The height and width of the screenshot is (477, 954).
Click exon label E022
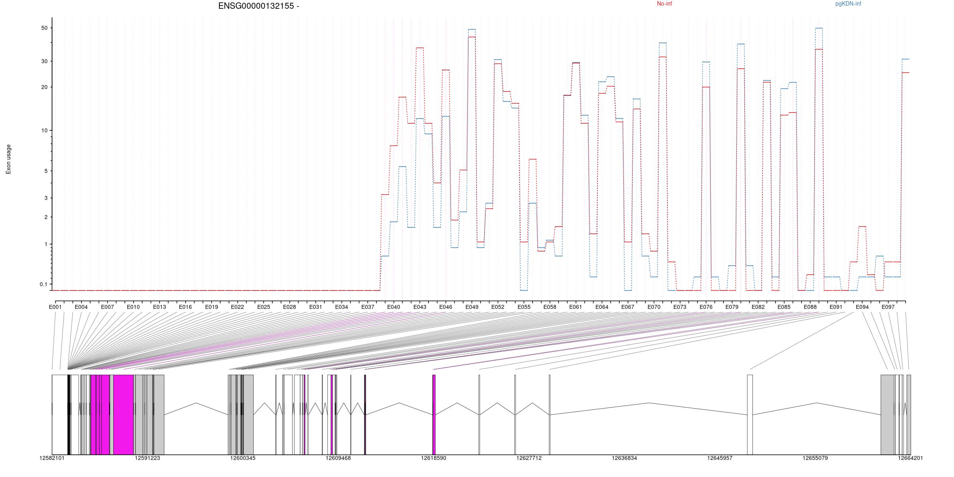click(x=237, y=307)
